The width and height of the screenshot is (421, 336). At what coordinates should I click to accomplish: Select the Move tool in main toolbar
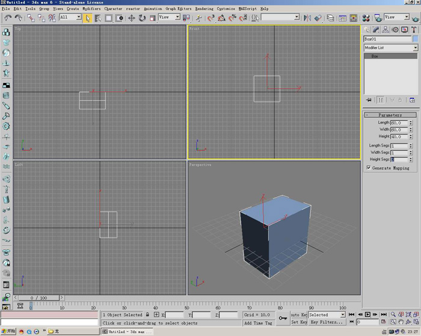(x=131, y=18)
